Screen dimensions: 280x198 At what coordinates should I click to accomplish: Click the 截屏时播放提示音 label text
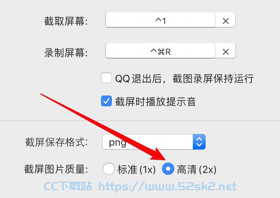155,102
